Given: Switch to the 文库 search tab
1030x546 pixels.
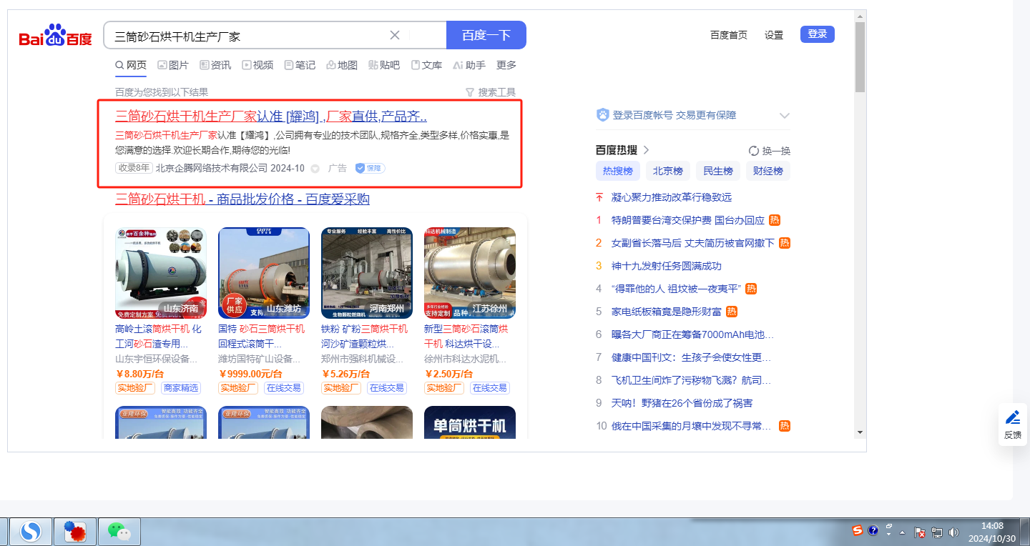Looking at the screenshot, I should tap(426, 65).
